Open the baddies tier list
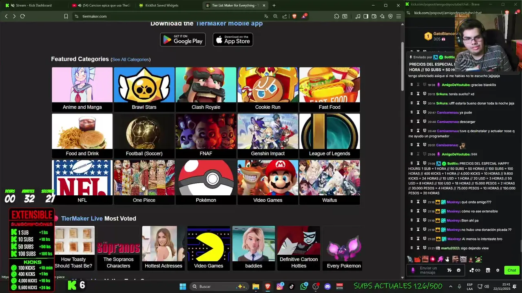 [254, 248]
